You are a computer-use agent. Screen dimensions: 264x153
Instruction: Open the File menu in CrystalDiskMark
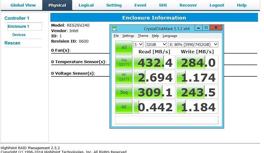116,36
